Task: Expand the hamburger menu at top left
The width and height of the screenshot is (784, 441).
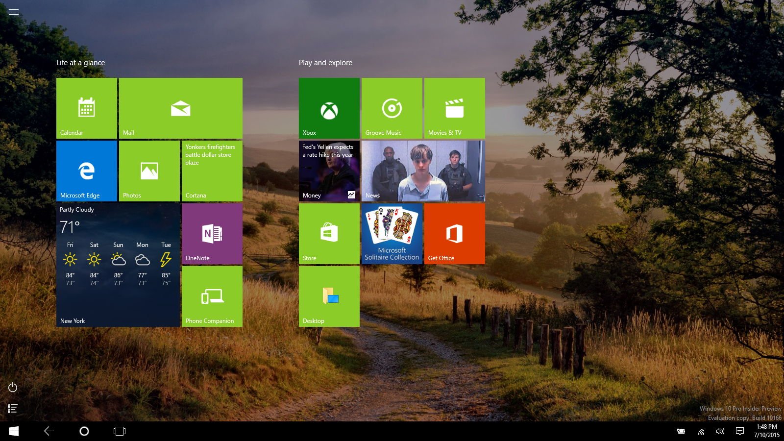Action: [14, 12]
